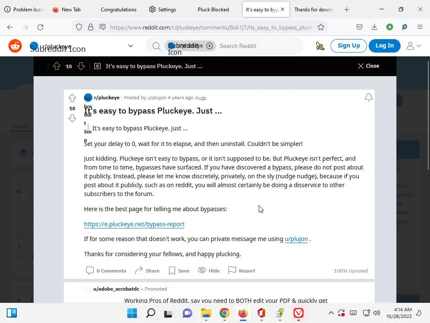Viewport: 430px width, 323px height.
Task: Follow post with bell icon
Action: 369,97
